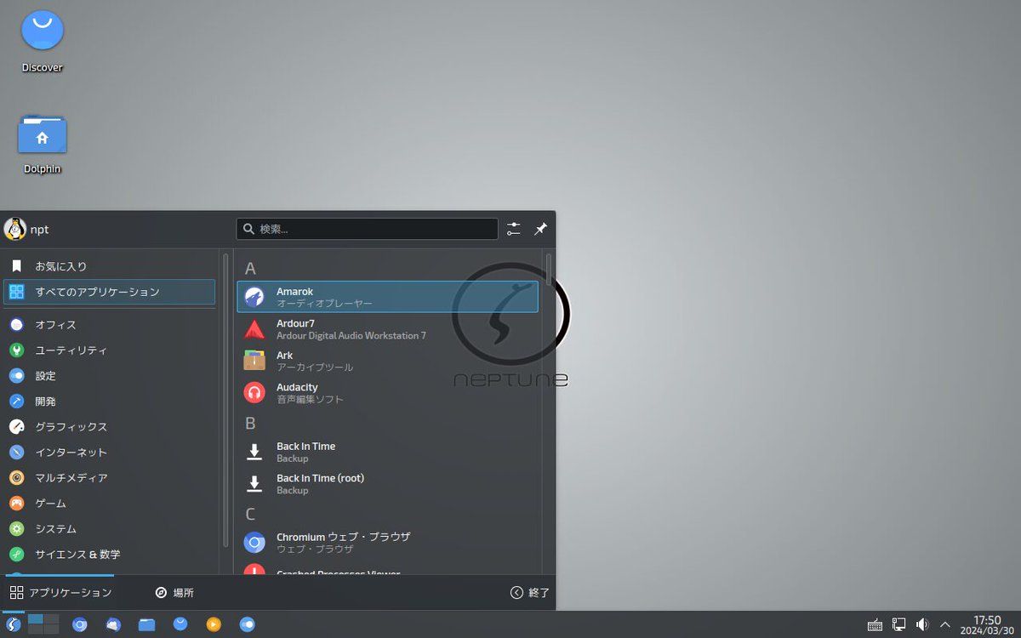This screenshot has width=1021, height=638.
Task: Switch virtual desktop in pager
Action: [43, 624]
